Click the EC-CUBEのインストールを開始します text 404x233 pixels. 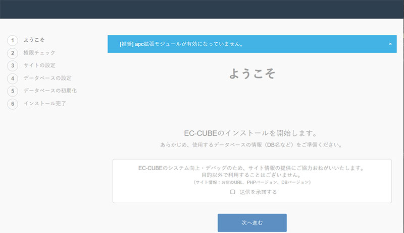click(x=252, y=134)
